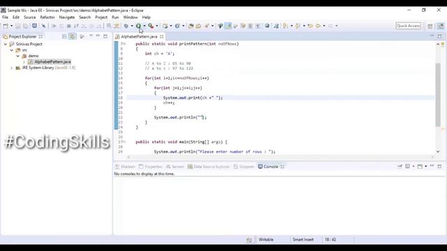Open the Project menu

101,17
